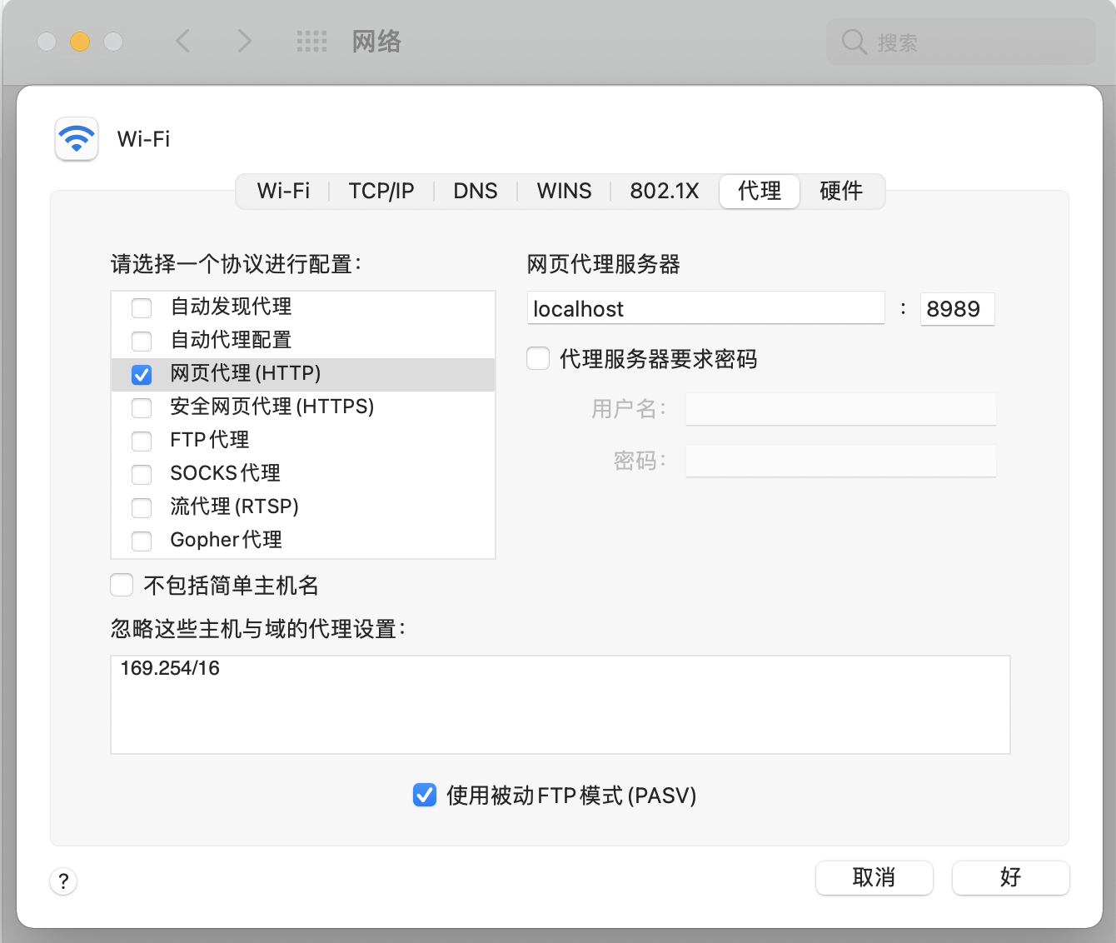Viewport: 1116px width, 943px height.
Task: Click the search magnifier icon
Action: 854,42
